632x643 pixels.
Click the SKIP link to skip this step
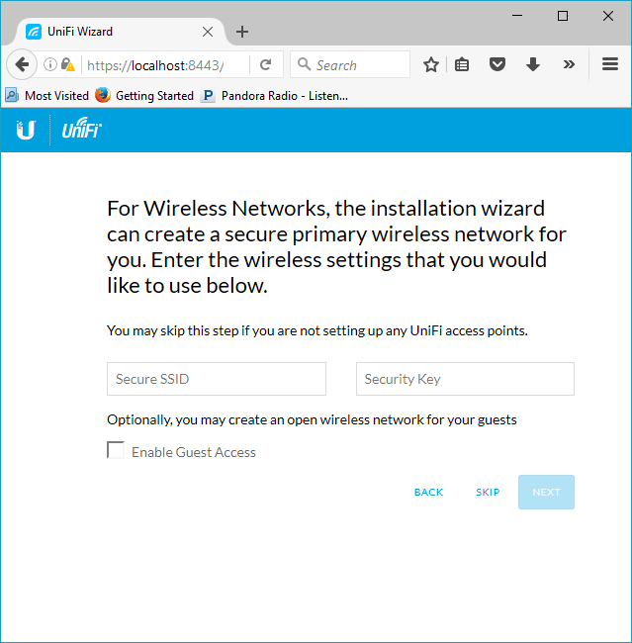[x=488, y=493]
